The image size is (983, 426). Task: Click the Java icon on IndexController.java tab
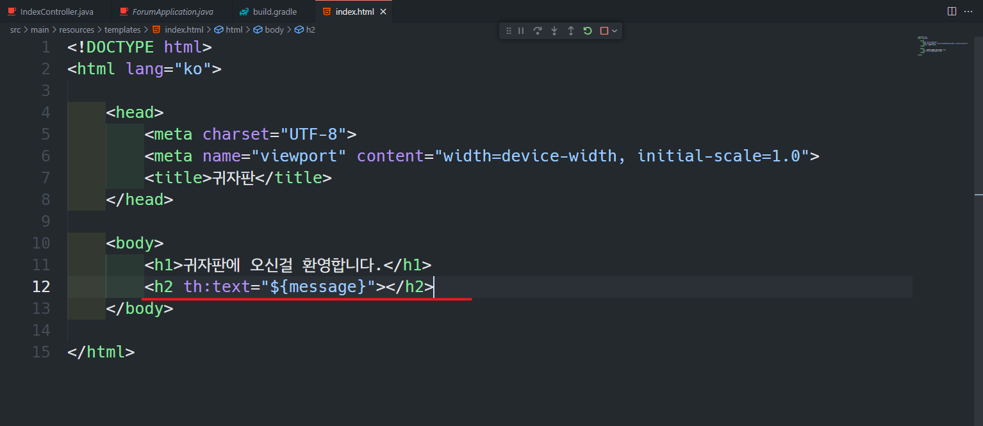coord(12,12)
